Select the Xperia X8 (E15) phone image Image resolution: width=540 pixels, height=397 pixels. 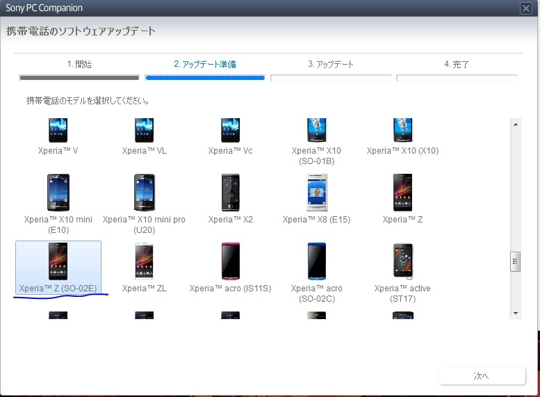pyautogui.click(x=316, y=193)
